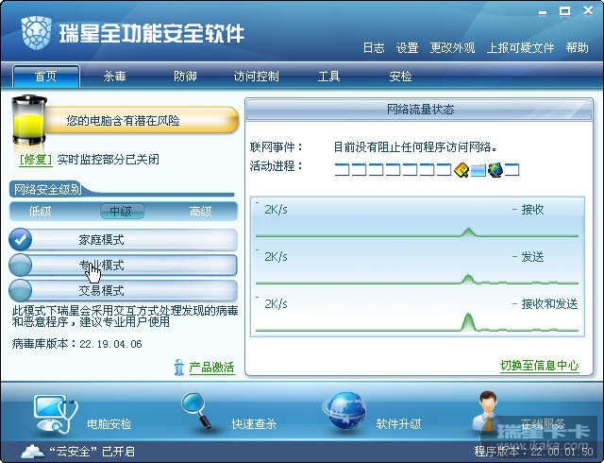Click the last process icon after the globe
Screen dimensions: 604x463
coord(512,170)
